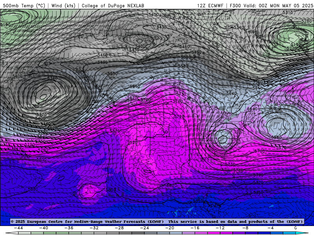The height and width of the screenshot is (235, 314).
Task: Click the -36 color scale label
Action: point(69,228)
